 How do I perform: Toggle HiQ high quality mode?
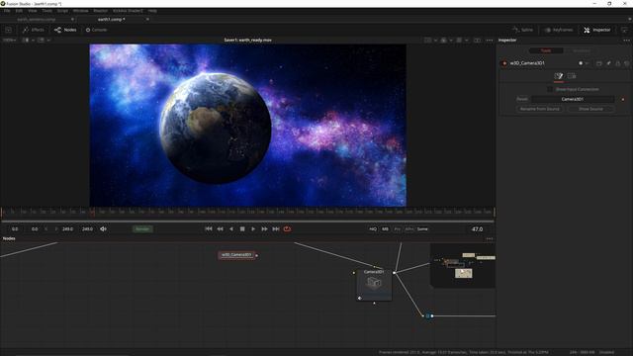(x=373, y=228)
